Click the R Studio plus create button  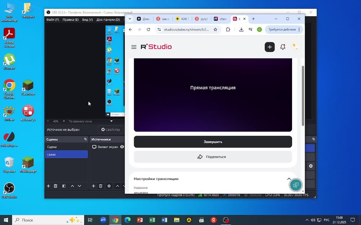click(269, 47)
